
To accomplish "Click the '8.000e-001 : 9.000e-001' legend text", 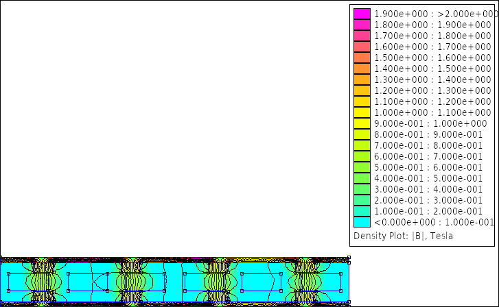I will coord(428,134).
